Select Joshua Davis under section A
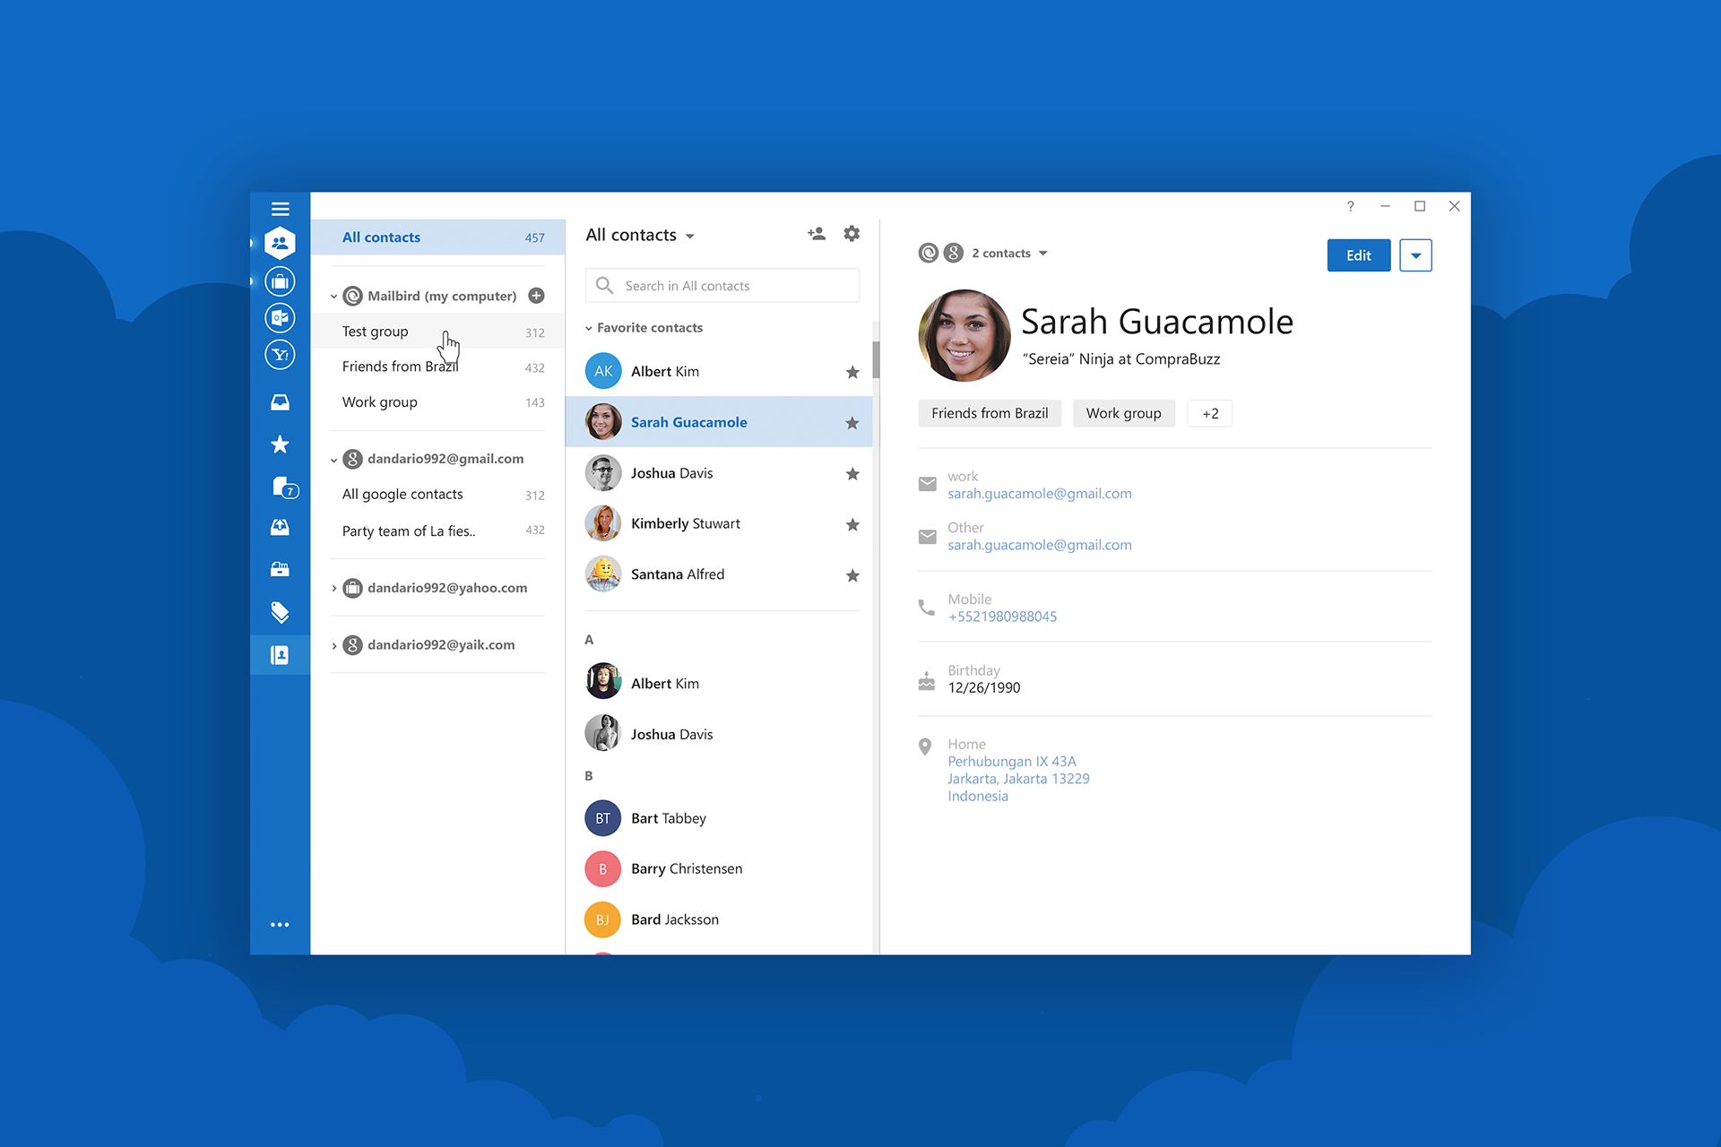 [719, 734]
